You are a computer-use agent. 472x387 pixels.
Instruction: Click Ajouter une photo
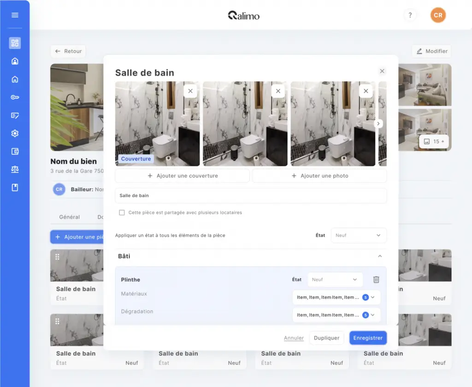click(x=319, y=176)
